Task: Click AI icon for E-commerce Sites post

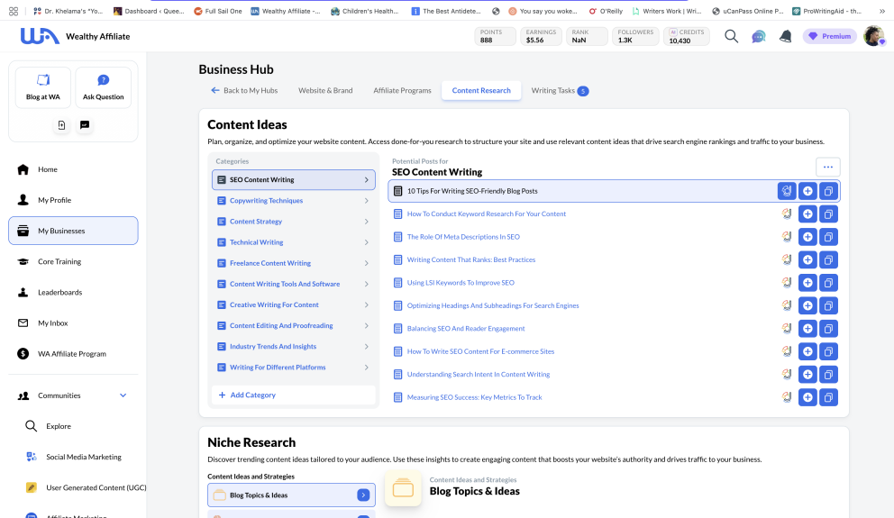Action: point(786,351)
